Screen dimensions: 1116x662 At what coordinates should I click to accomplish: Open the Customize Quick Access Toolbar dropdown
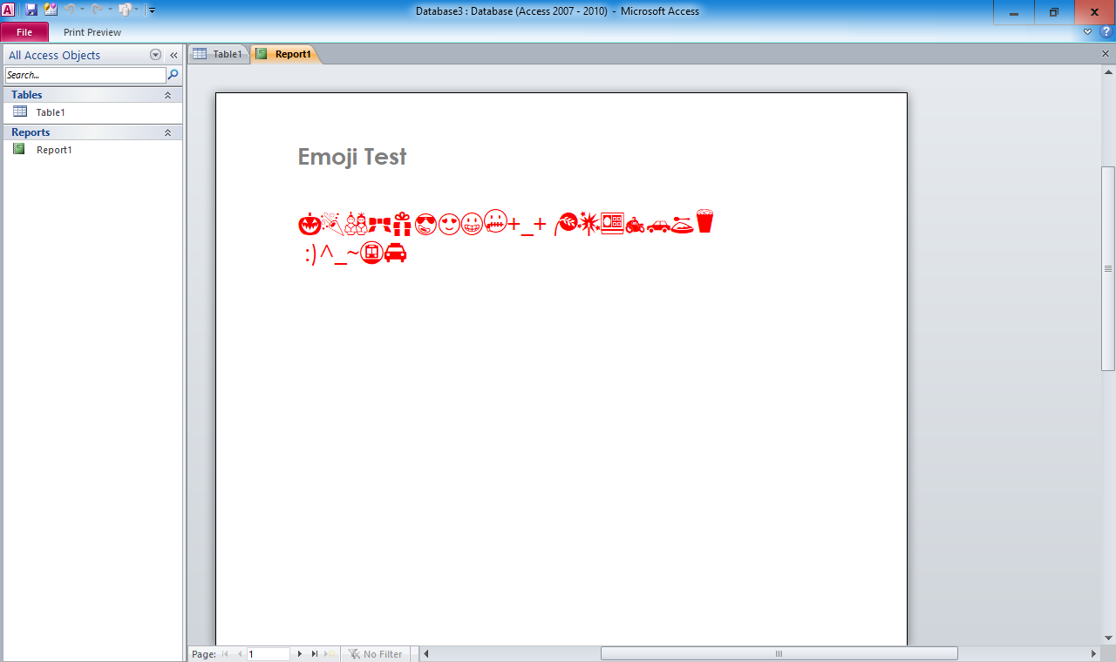point(152,10)
